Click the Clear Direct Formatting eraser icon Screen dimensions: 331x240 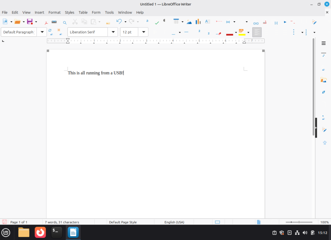pyautogui.click(x=219, y=33)
